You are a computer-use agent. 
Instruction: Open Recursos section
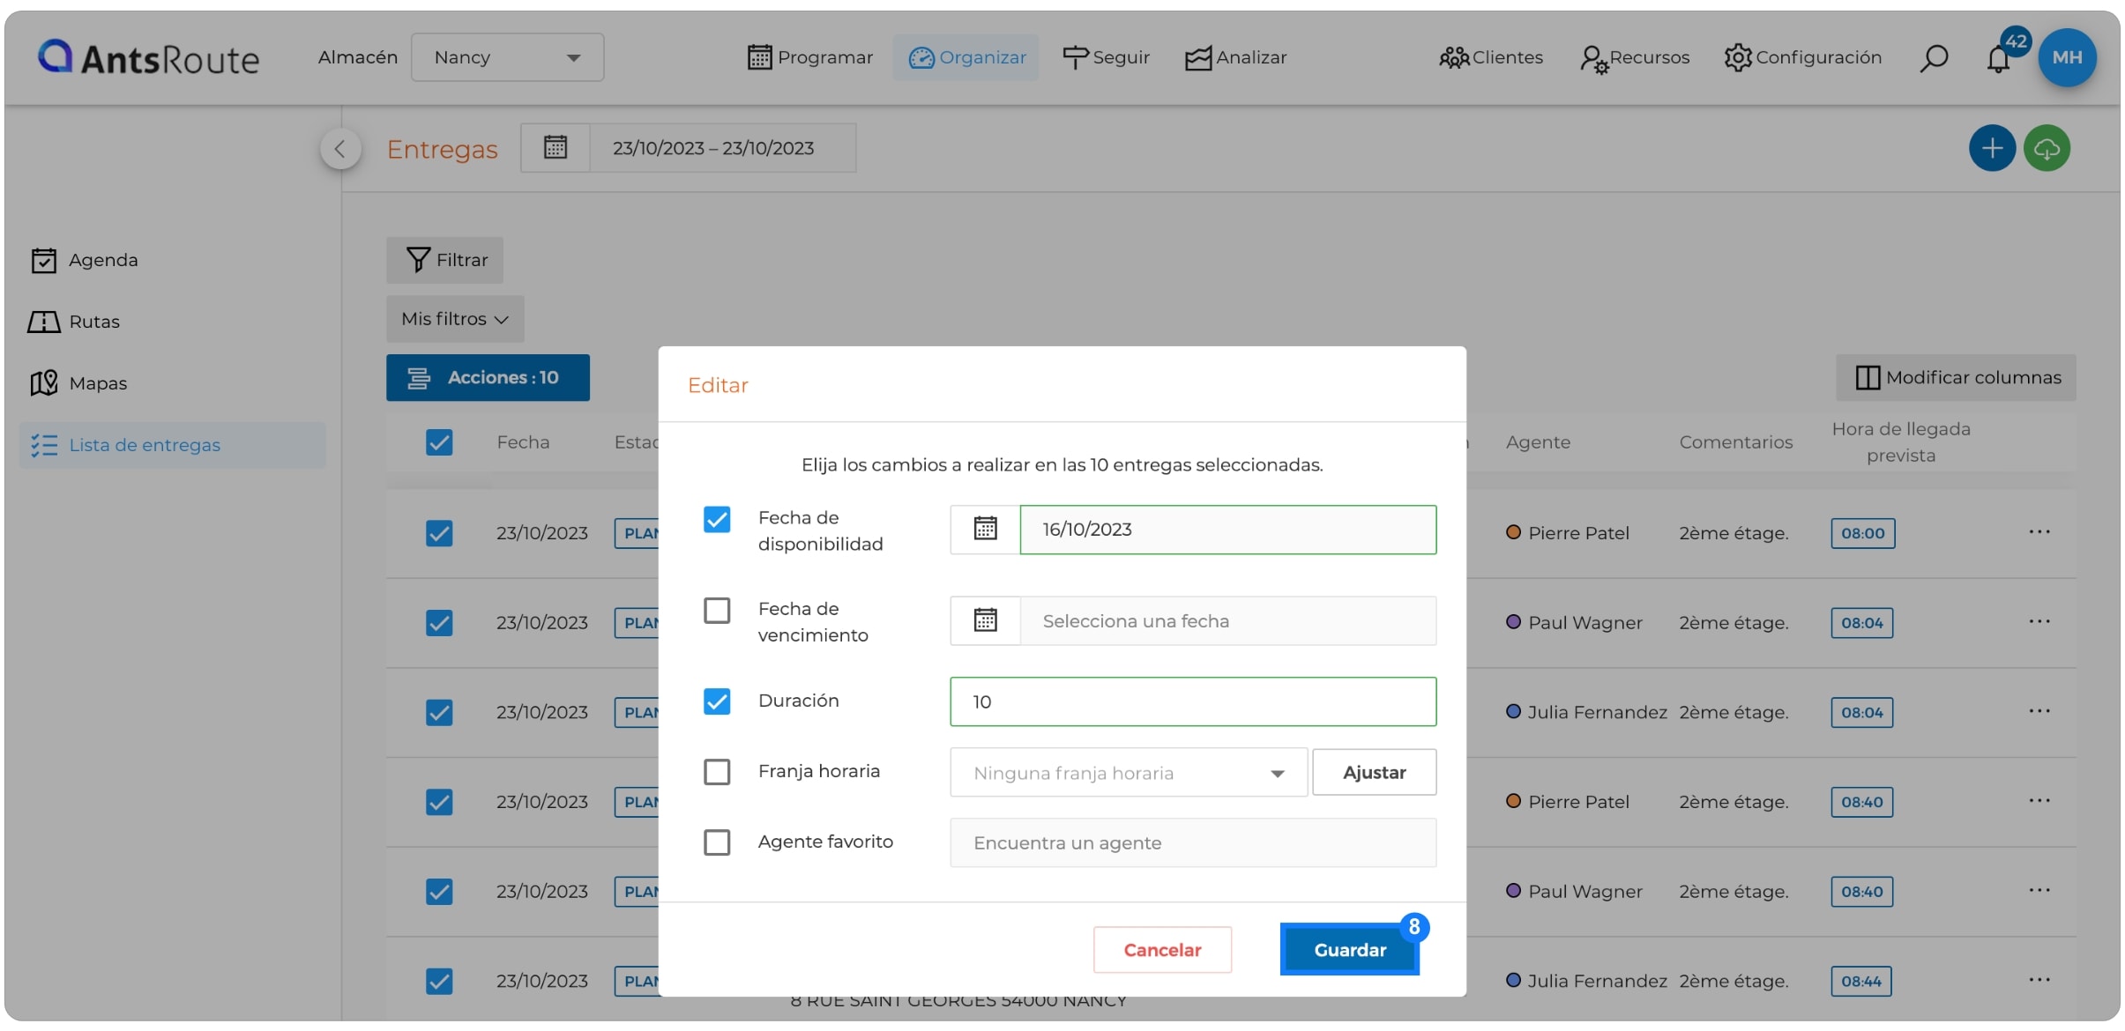click(x=1635, y=58)
